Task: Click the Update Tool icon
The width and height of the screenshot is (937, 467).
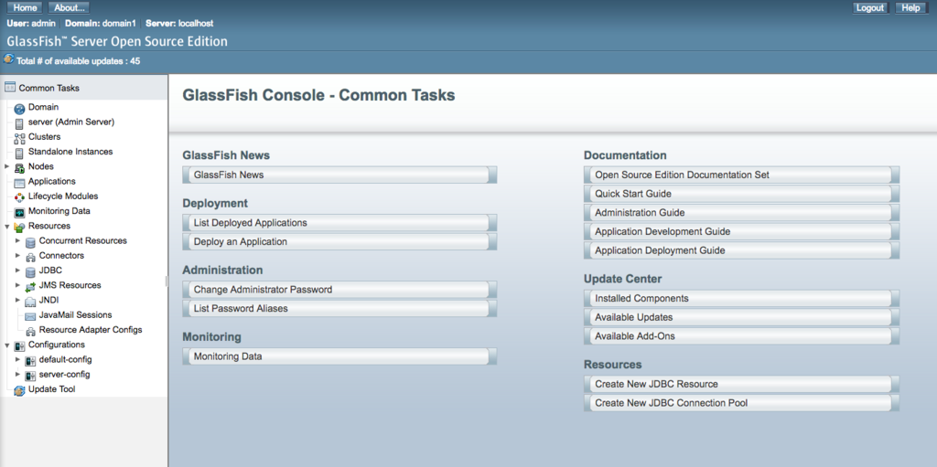Action: pos(19,390)
